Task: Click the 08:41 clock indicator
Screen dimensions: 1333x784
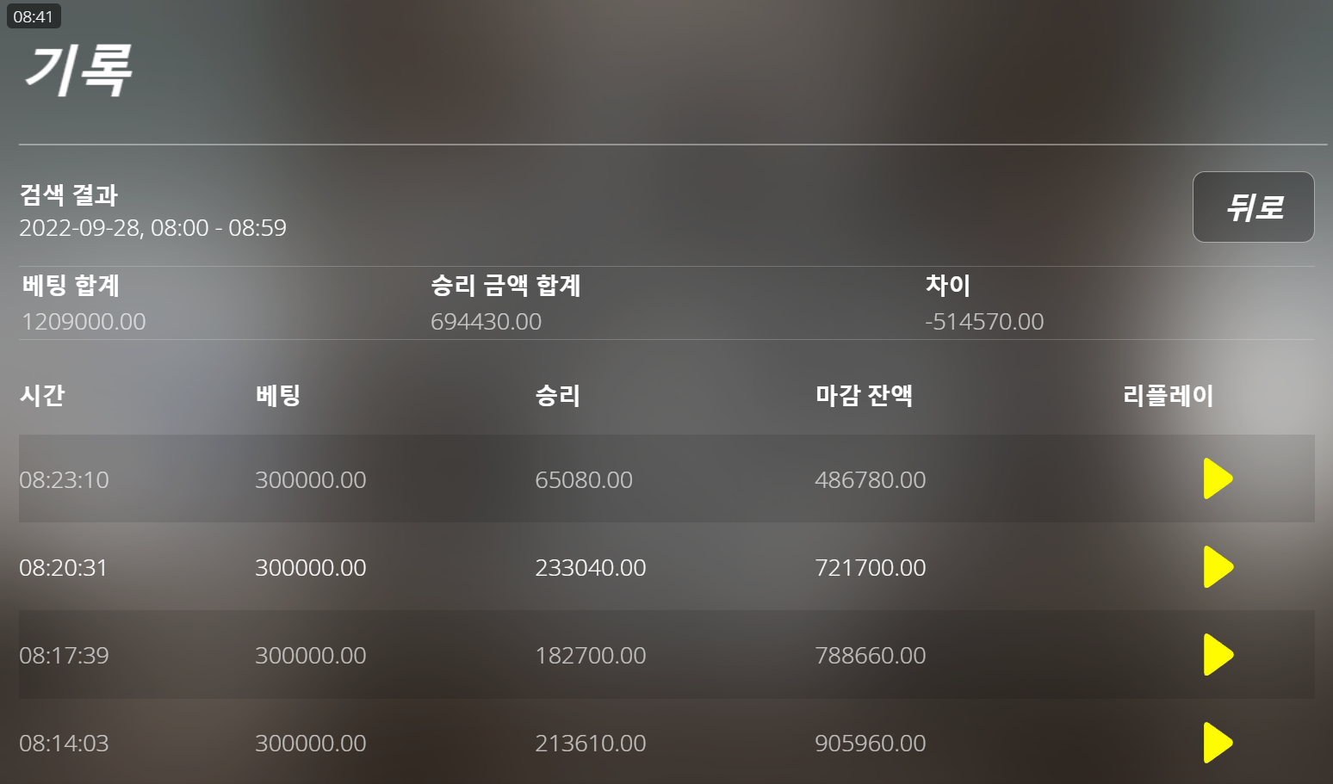Action: (34, 16)
